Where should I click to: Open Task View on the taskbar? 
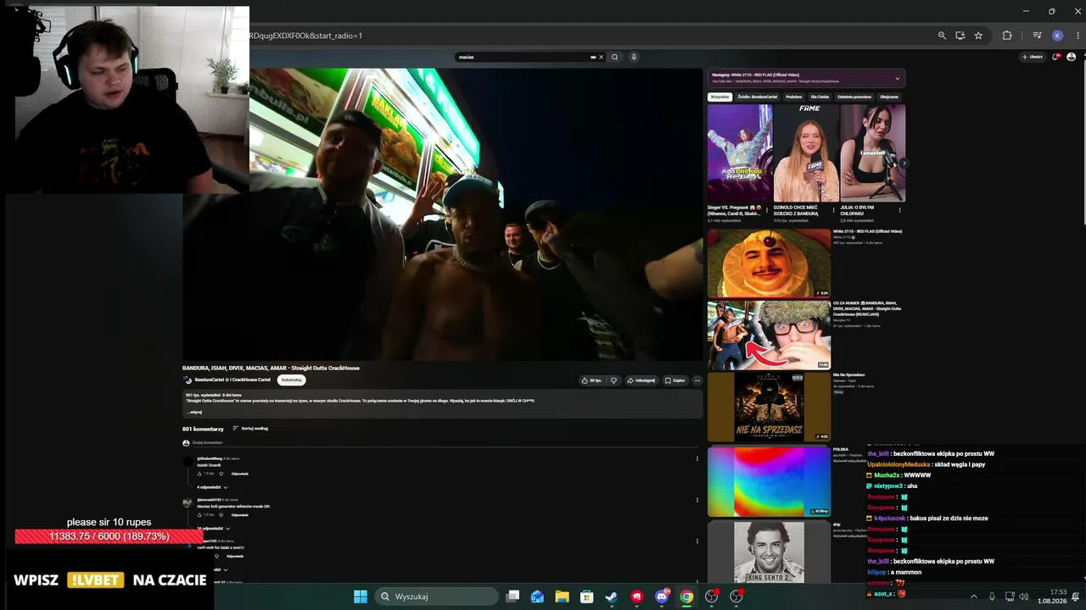click(x=512, y=596)
